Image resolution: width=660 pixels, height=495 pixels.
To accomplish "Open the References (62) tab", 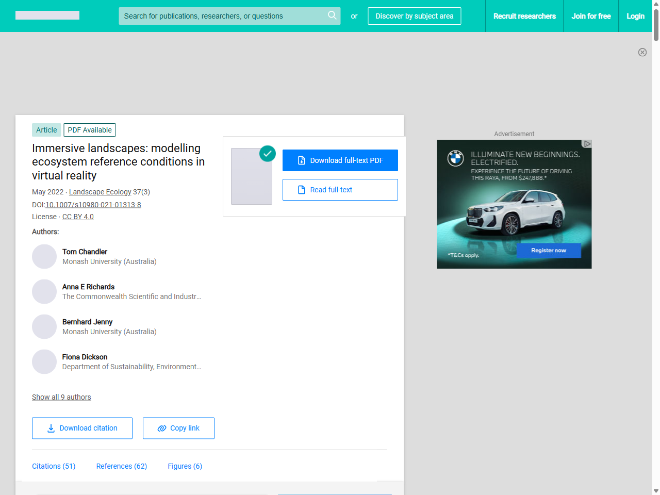I will (x=122, y=466).
